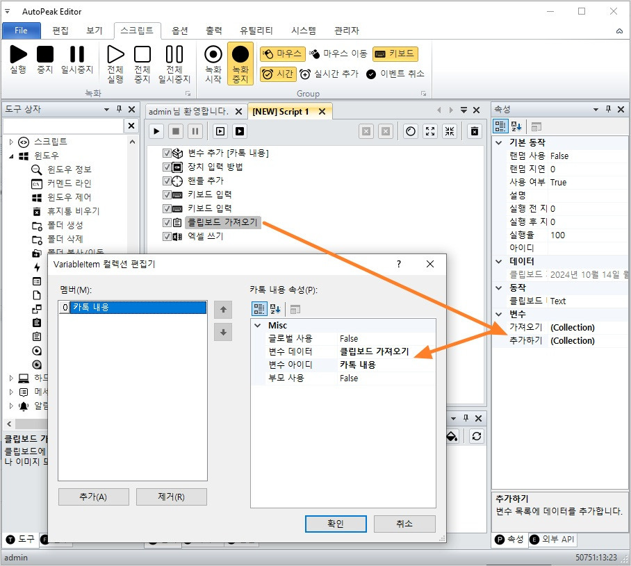Open the 편집 ribbon tab
Screen dimensions: 631x566
60,31
